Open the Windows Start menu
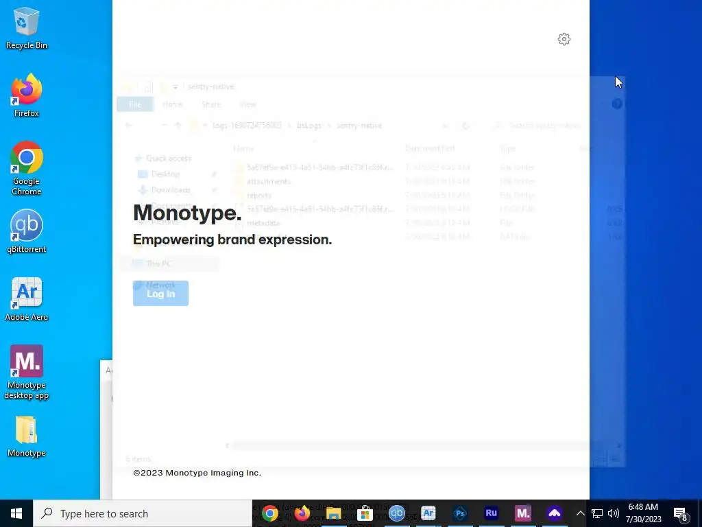Screen dimensions: 702x527 click(16, 513)
